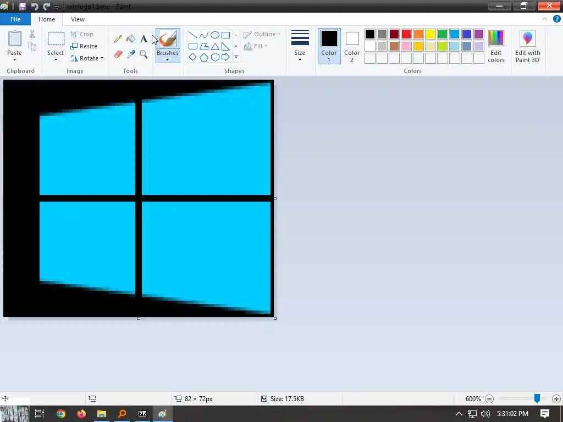Image resolution: width=563 pixels, height=422 pixels.
Task: Choose the Right arrow shape
Action: (225, 57)
